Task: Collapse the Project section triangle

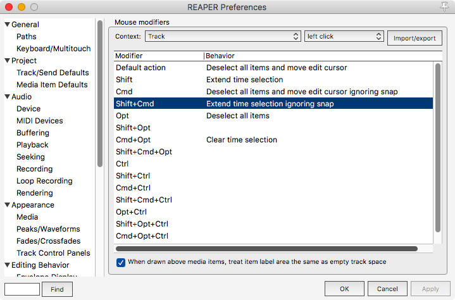Action: tap(8, 60)
